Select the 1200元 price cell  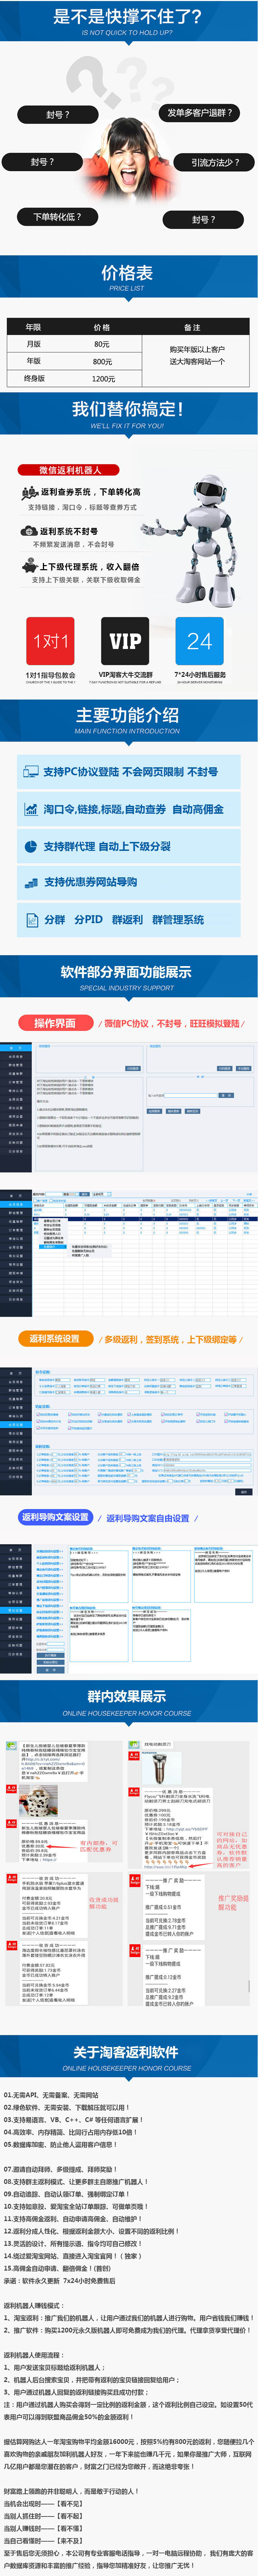pos(103,379)
